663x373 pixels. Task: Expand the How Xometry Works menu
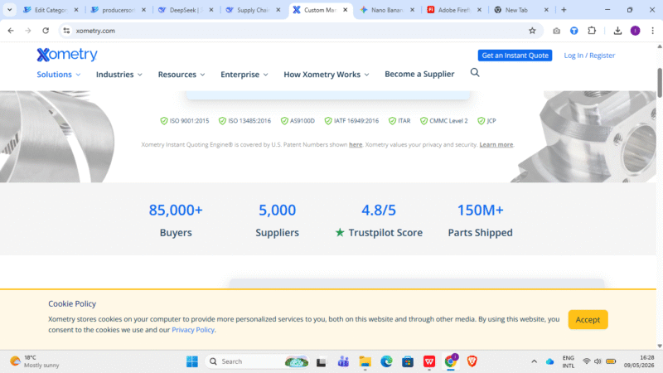pos(326,75)
